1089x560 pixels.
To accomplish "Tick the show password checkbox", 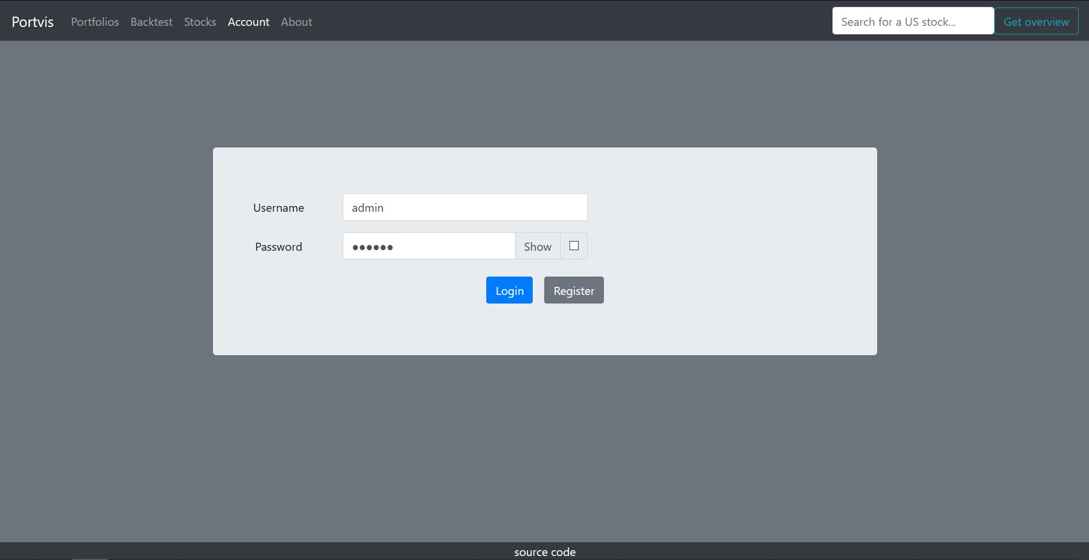I will point(573,246).
